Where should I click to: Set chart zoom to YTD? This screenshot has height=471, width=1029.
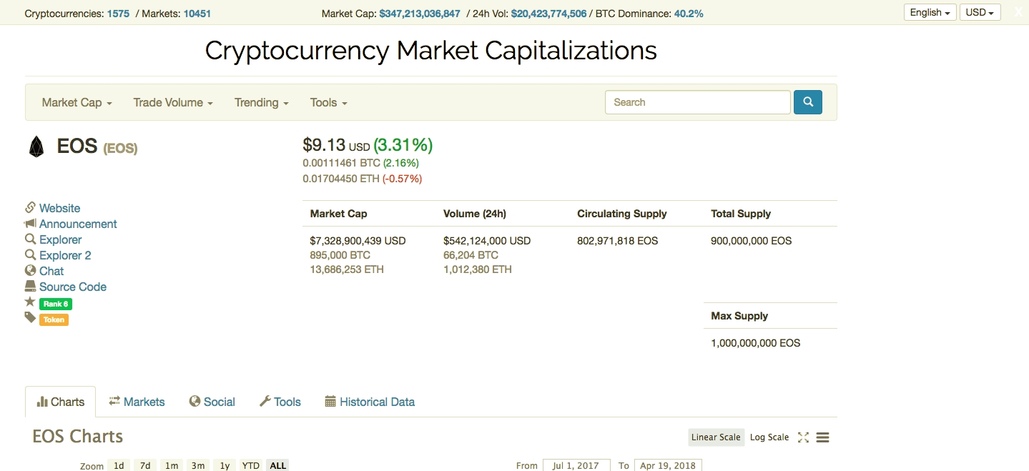point(250,465)
